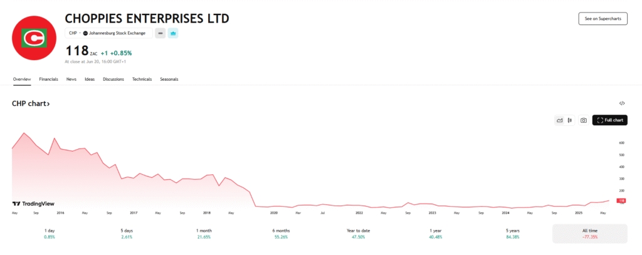Select the 1 year range
Viewport: 642px width, 255px height.
[x=435, y=234]
